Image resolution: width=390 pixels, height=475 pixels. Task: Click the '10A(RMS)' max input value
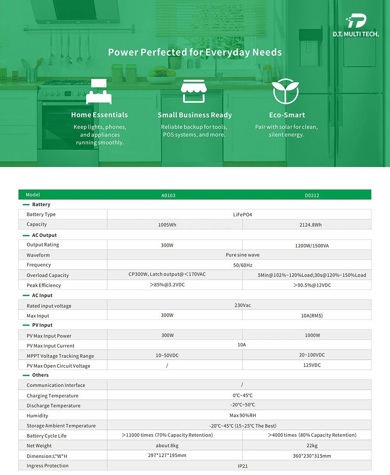(x=312, y=316)
